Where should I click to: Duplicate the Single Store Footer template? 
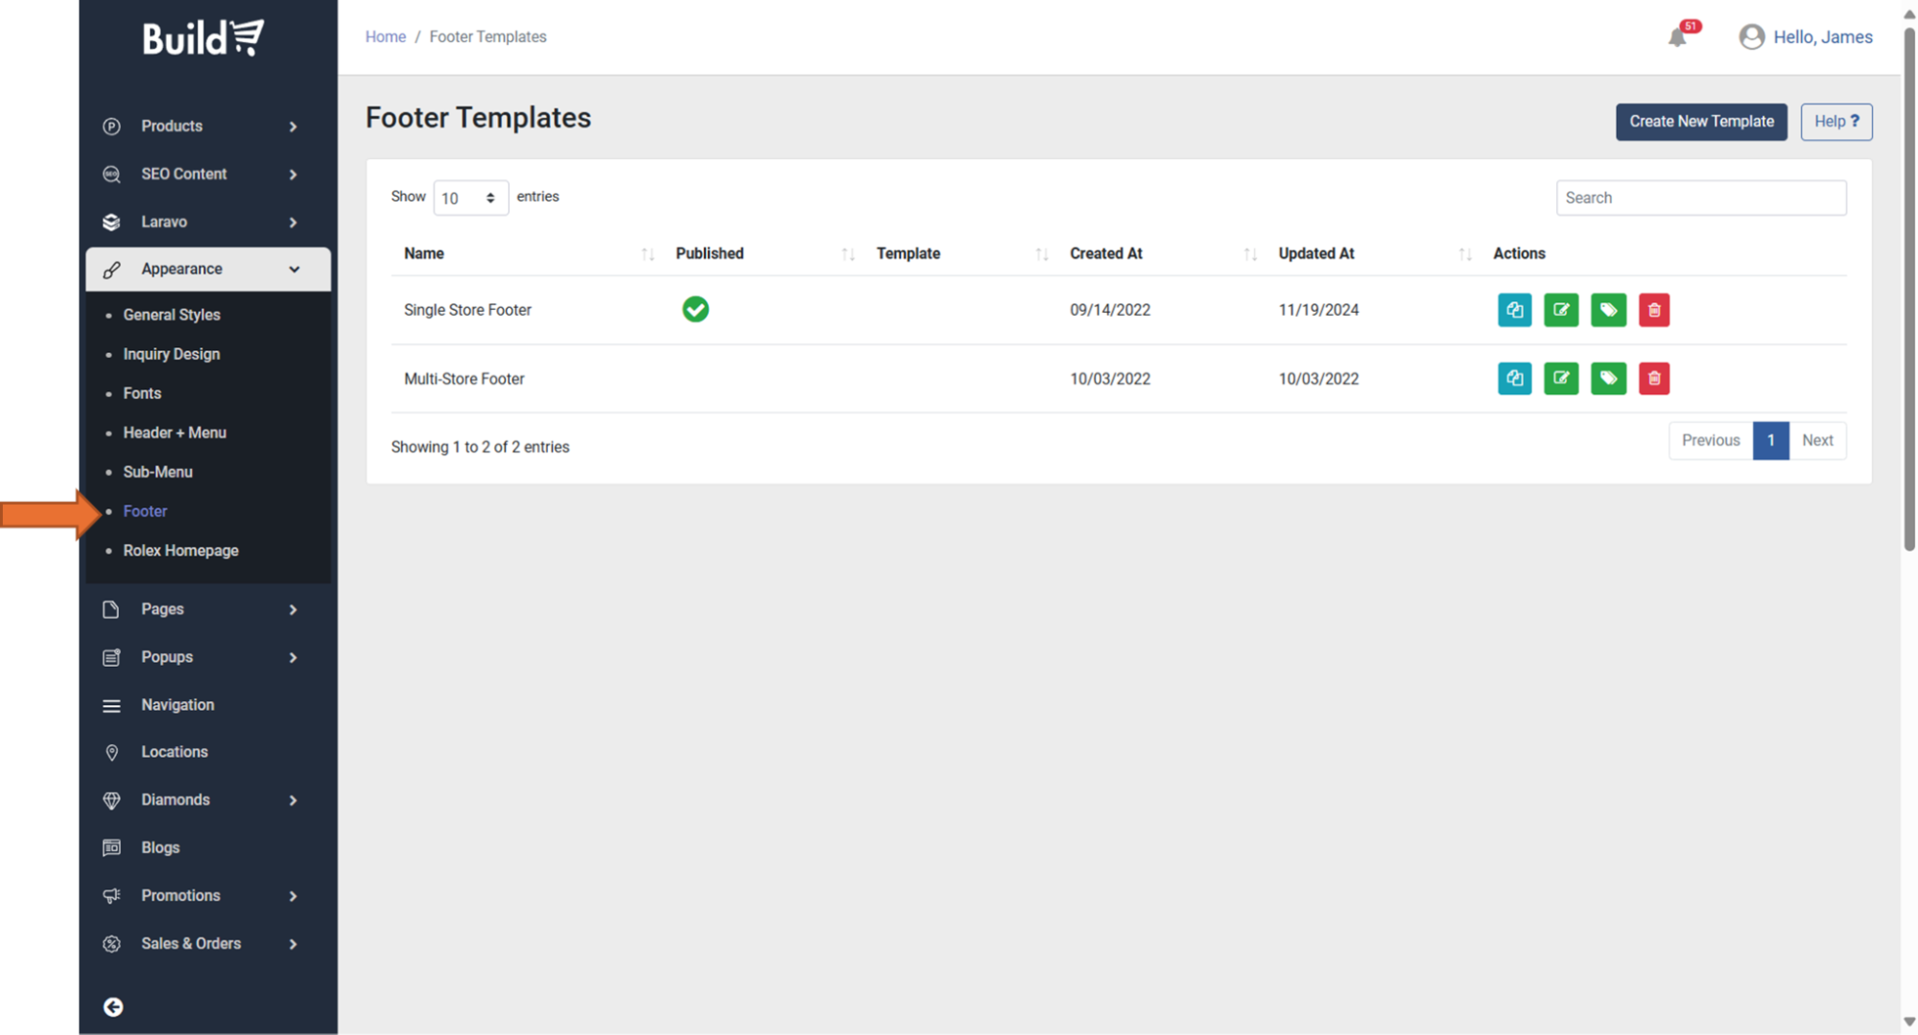1514,310
